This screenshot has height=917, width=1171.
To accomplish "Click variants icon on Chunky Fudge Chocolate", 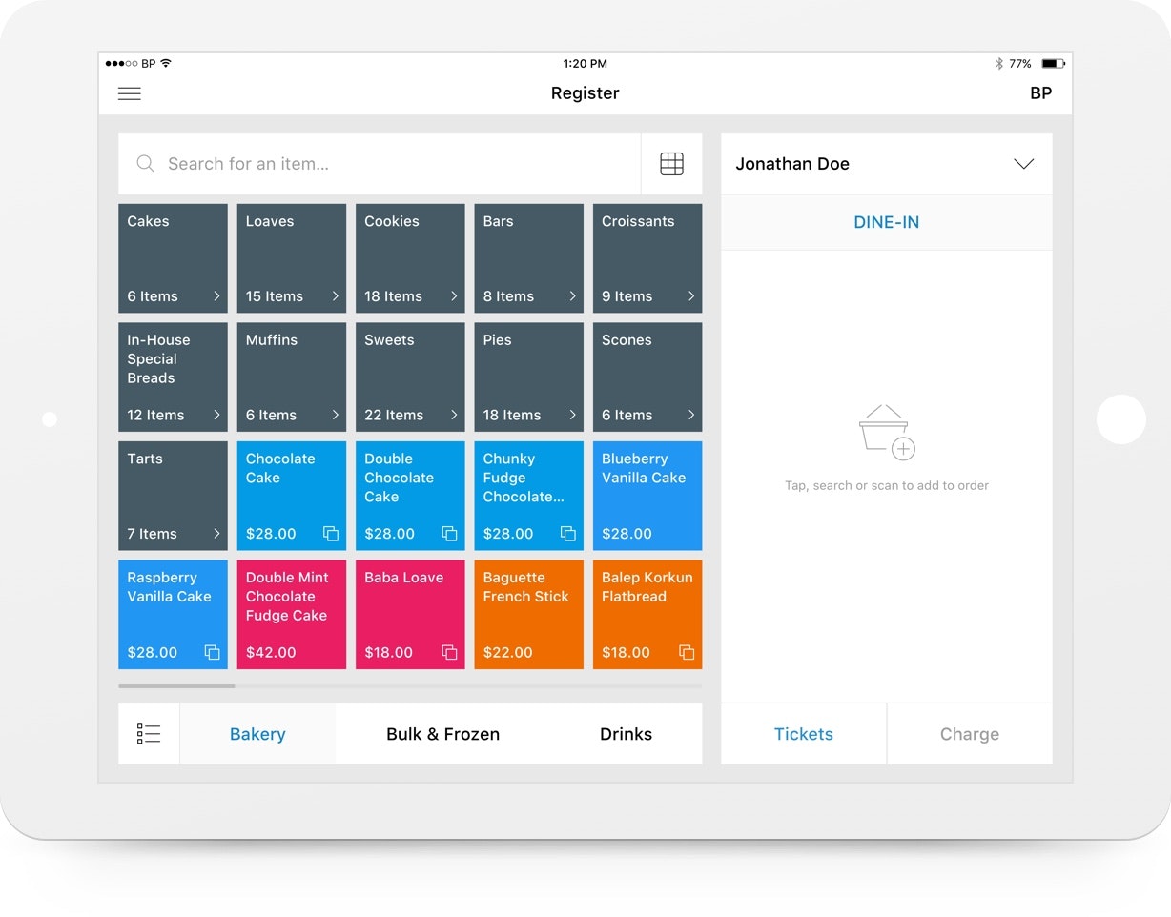I will [568, 534].
